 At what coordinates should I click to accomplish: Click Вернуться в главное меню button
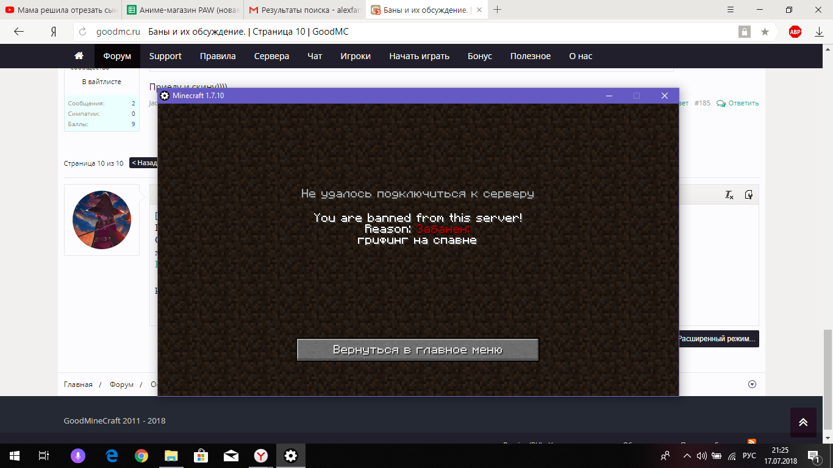(x=418, y=350)
